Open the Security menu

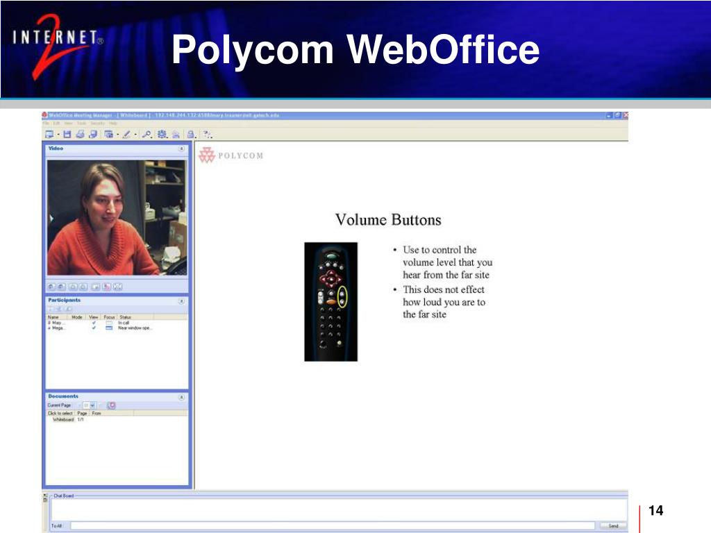(97, 124)
